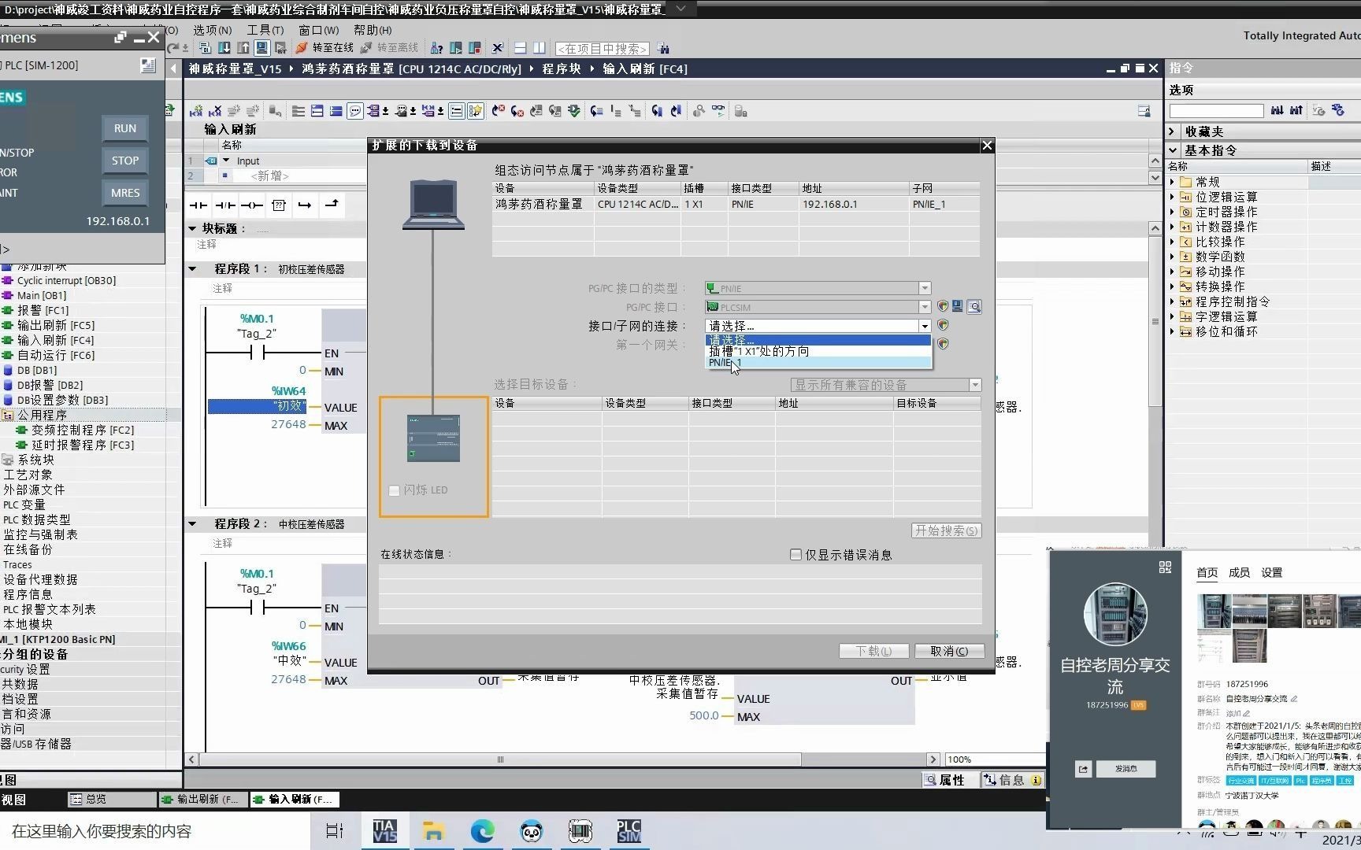Select PN/IE_1 from the dropdown list

(818, 363)
